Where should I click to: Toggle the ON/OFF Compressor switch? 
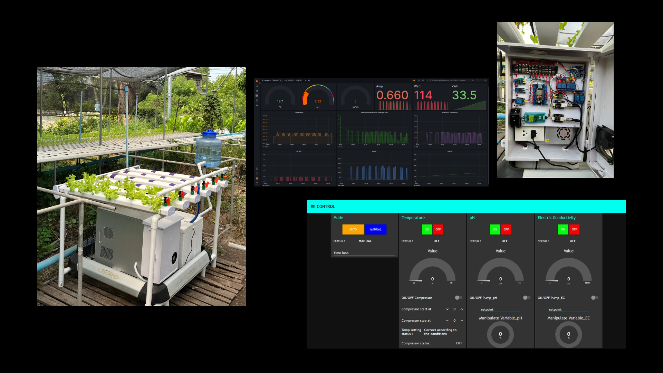coord(458,298)
